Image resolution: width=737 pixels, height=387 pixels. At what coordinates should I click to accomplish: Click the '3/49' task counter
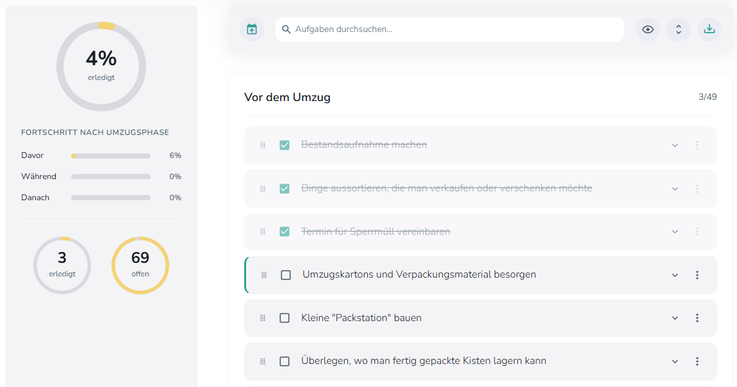(x=708, y=97)
